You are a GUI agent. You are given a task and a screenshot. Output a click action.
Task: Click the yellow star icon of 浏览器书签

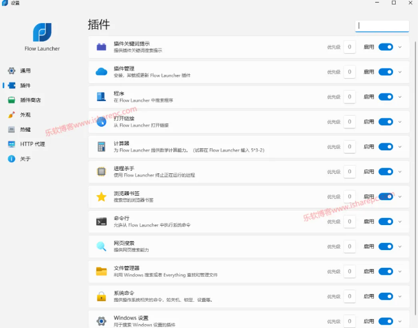101,196
